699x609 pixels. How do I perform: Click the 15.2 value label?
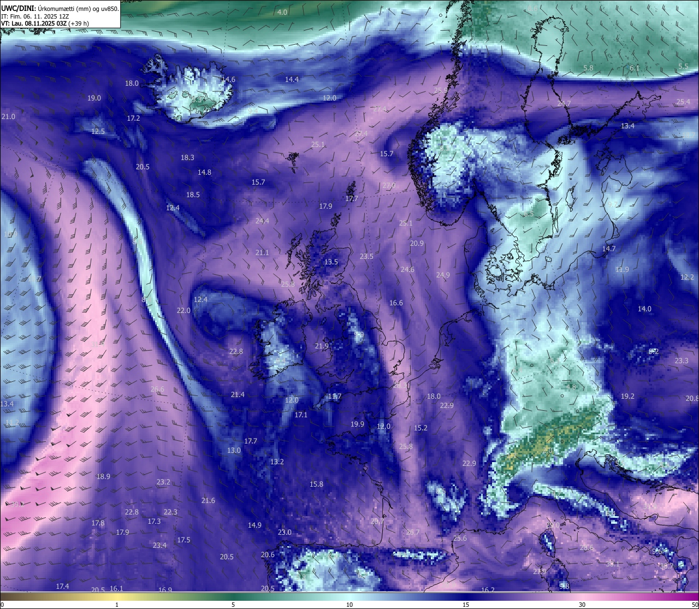(420, 428)
